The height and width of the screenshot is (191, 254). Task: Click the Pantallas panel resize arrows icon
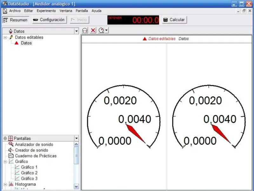pos(5,138)
